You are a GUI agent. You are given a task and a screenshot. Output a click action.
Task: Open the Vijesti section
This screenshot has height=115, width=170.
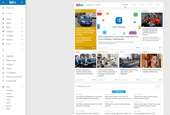pyautogui.click(x=9, y=19)
